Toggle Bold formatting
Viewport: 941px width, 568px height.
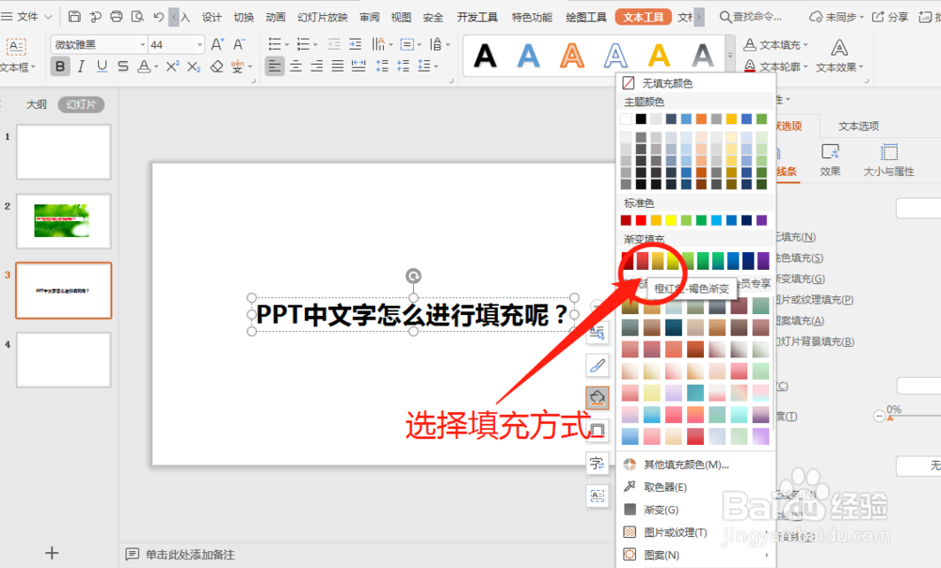pyautogui.click(x=60, y=67)
